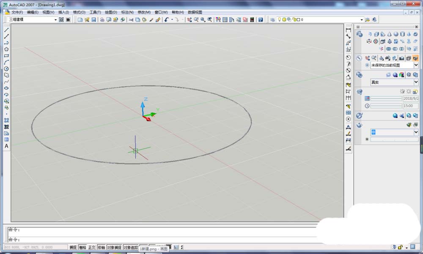Viewport: 423px width, 254px height.
Task: Click the Save icon in toolbar
Action: (x=93, y=20)
